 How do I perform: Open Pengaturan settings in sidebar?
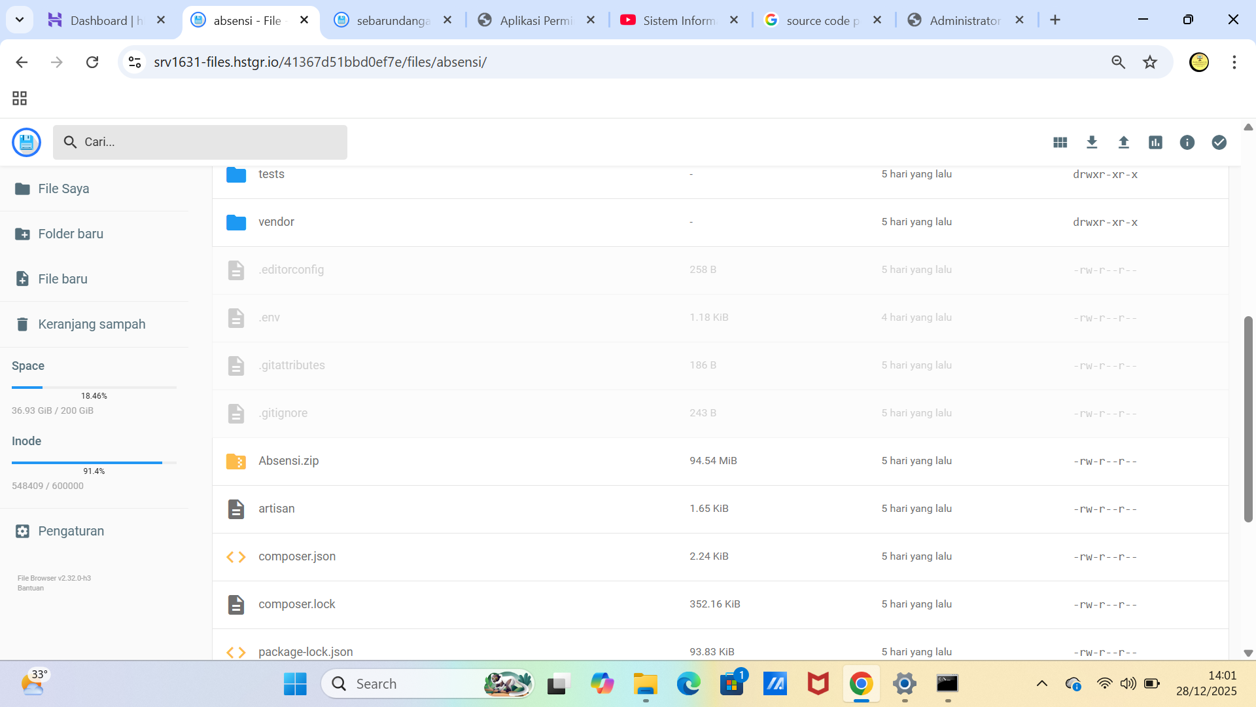tap(71, 531)
